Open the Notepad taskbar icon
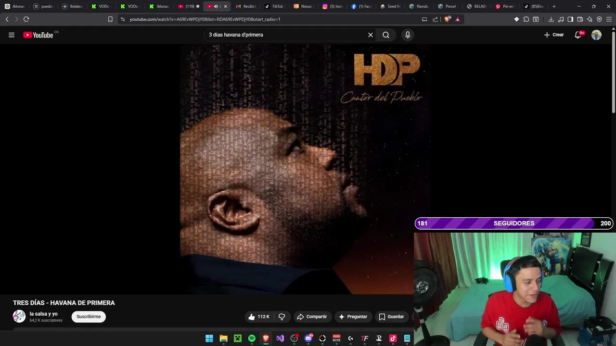Screen dimensions: 616x346 (x=407, y=339)
